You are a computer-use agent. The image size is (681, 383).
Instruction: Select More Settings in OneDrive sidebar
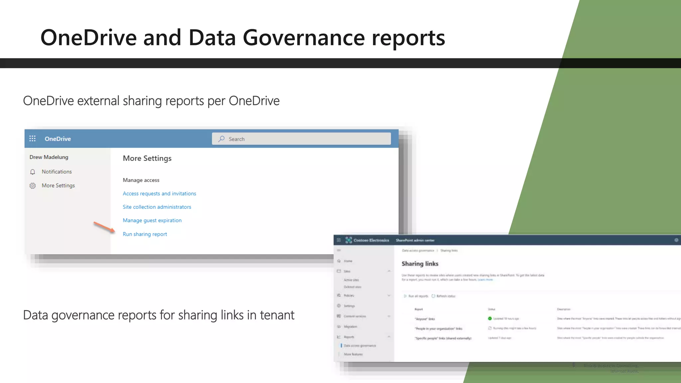click(x=58, y=186)
